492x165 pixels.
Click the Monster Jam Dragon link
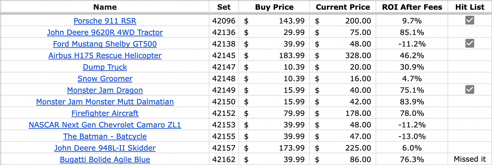pyautogui.click(x=105, y=90)
